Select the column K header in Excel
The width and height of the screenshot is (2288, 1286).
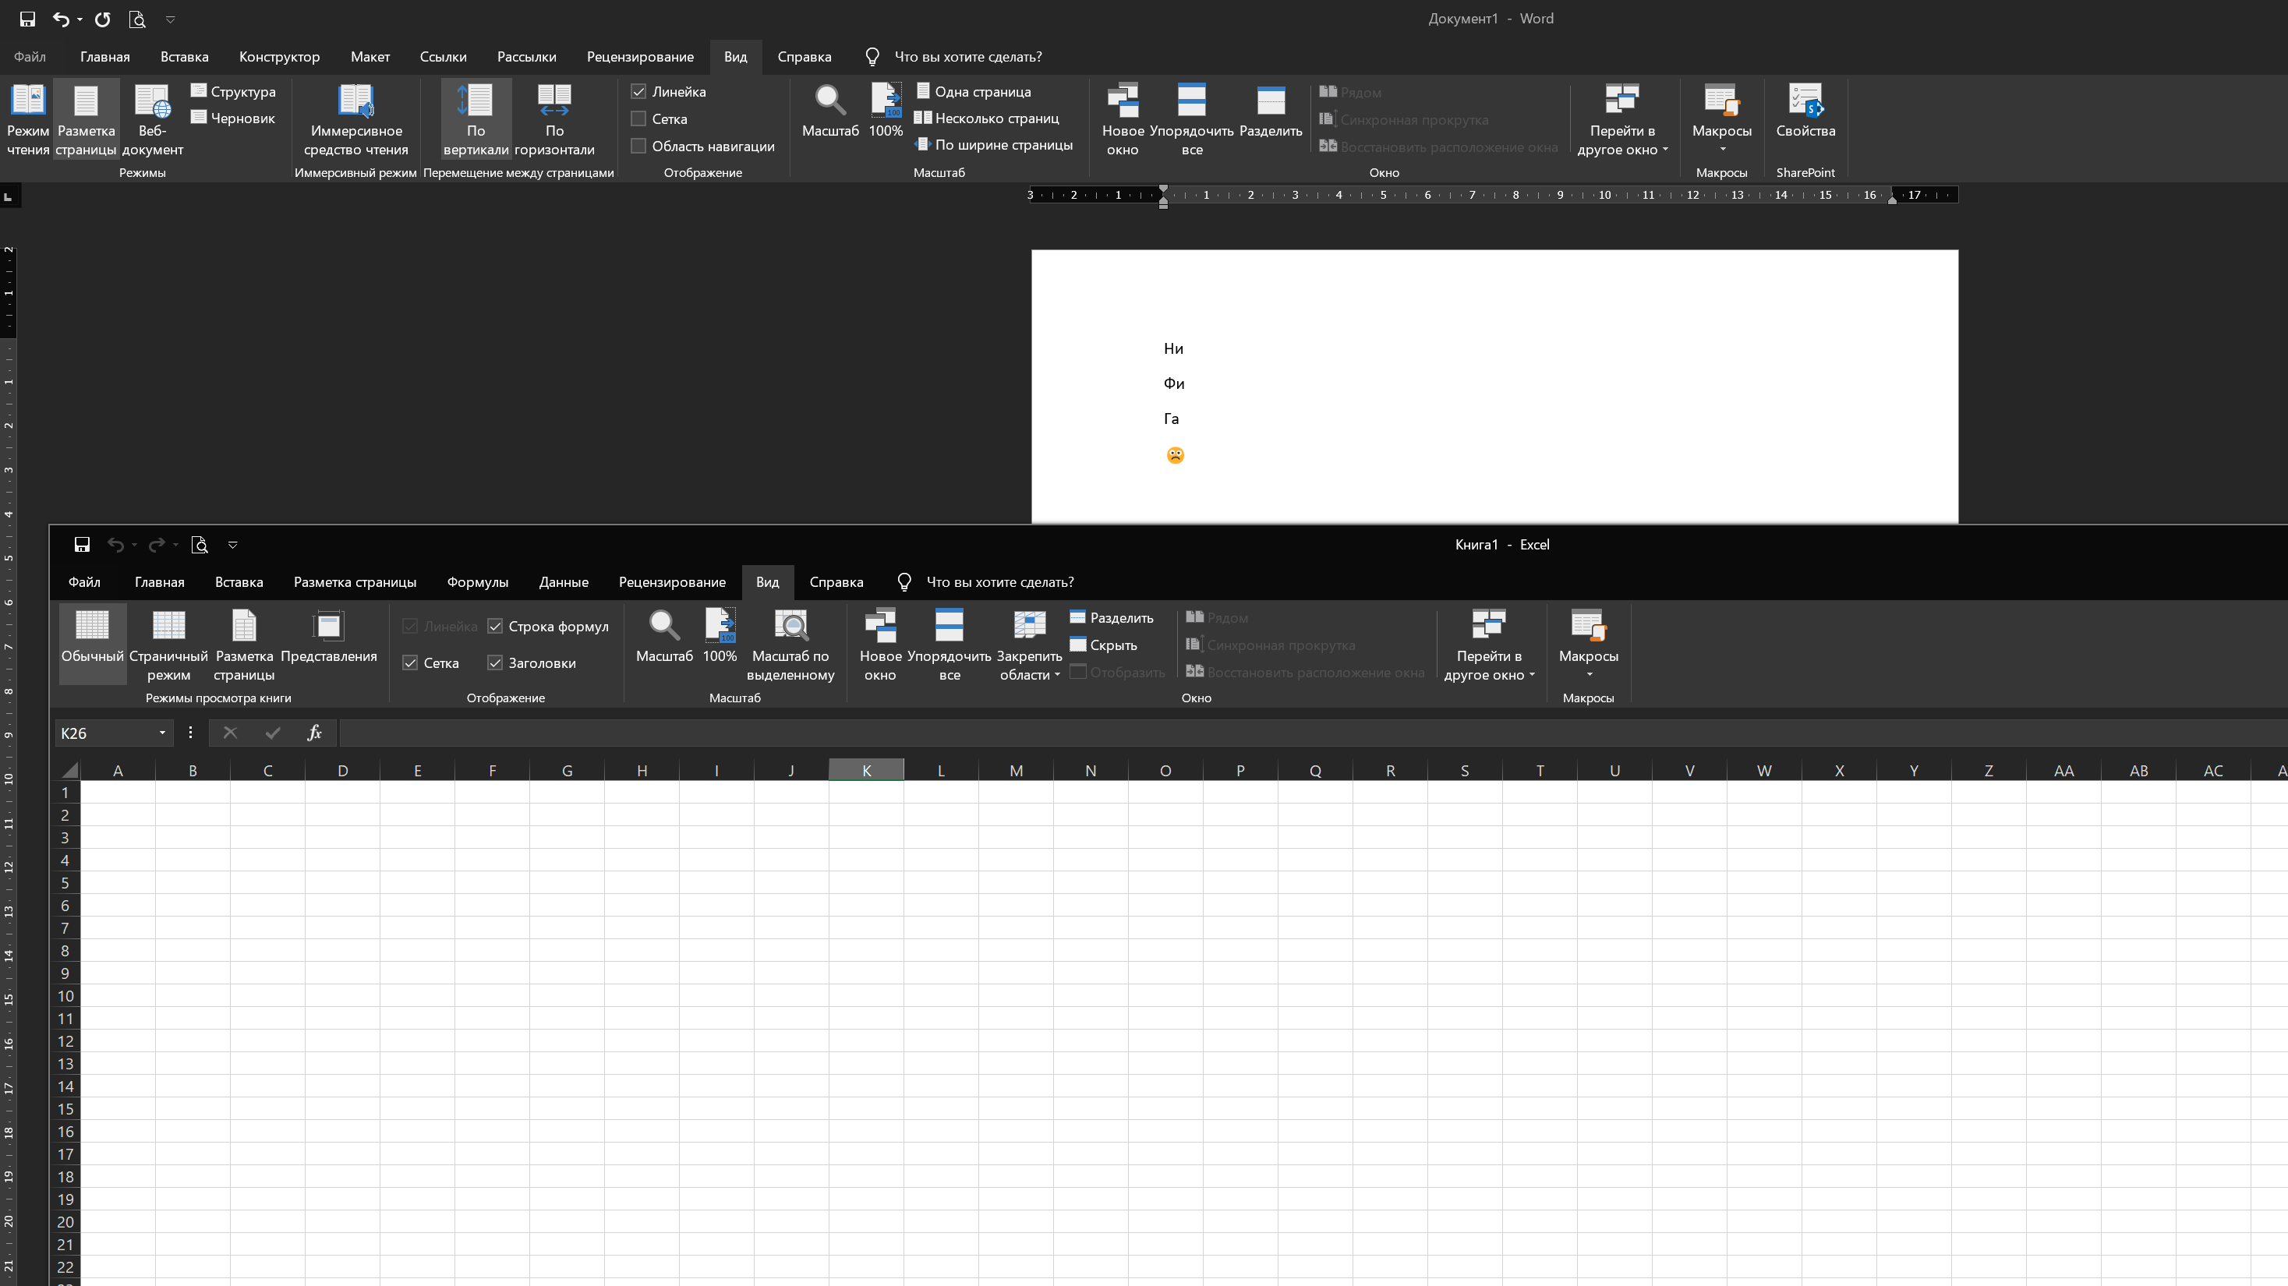coord(866,771)
